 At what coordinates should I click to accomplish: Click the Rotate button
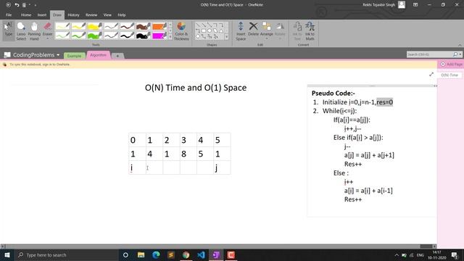(x=280, y=30)
